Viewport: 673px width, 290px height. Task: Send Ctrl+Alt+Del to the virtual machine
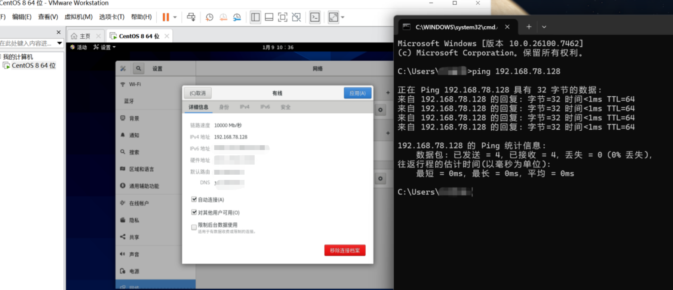click(191, 17)
